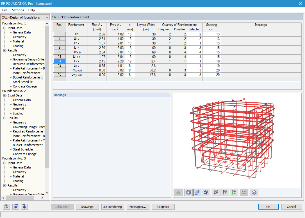Click the Spacing column header
This screenshot has height=218, width=305.
coord(211,27)
